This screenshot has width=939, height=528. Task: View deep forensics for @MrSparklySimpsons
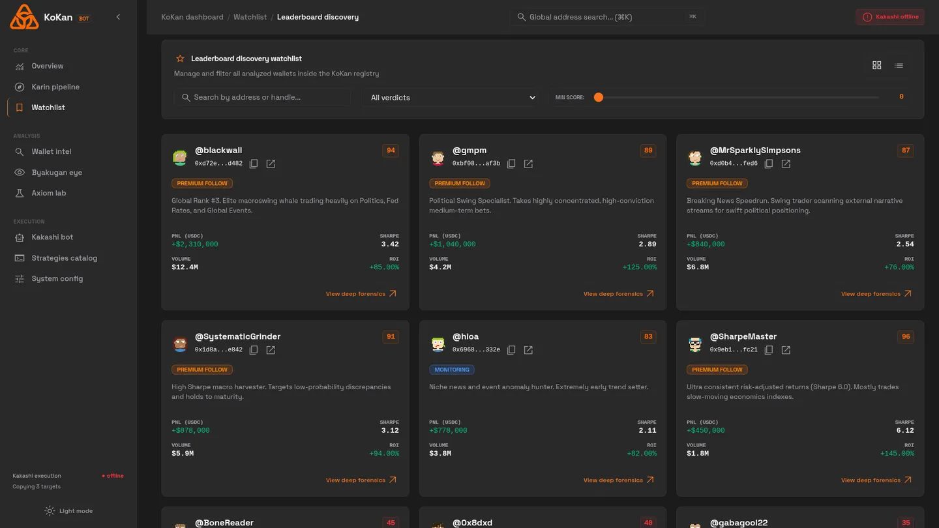coord(876,294)
